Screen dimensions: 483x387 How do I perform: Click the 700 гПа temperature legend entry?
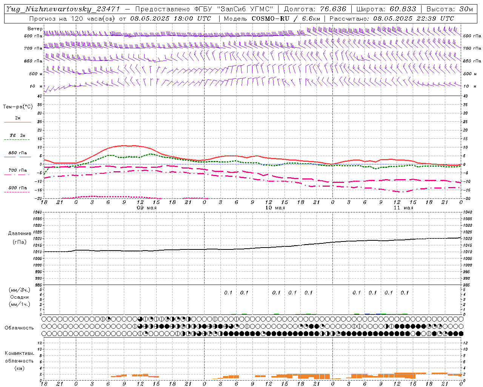point(18,170)
